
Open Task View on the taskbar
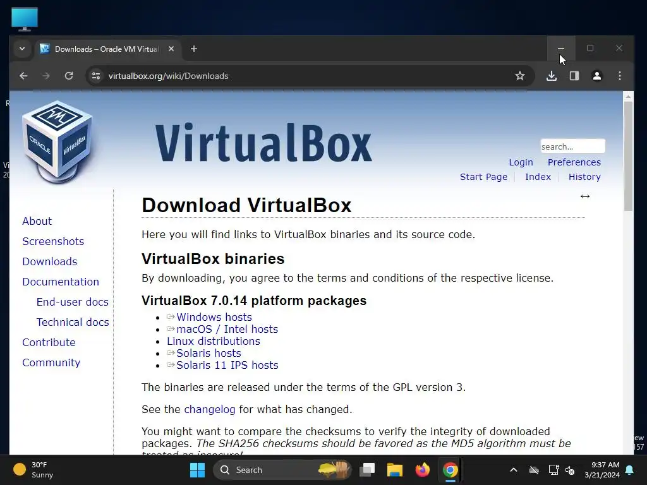coord(367,470)
